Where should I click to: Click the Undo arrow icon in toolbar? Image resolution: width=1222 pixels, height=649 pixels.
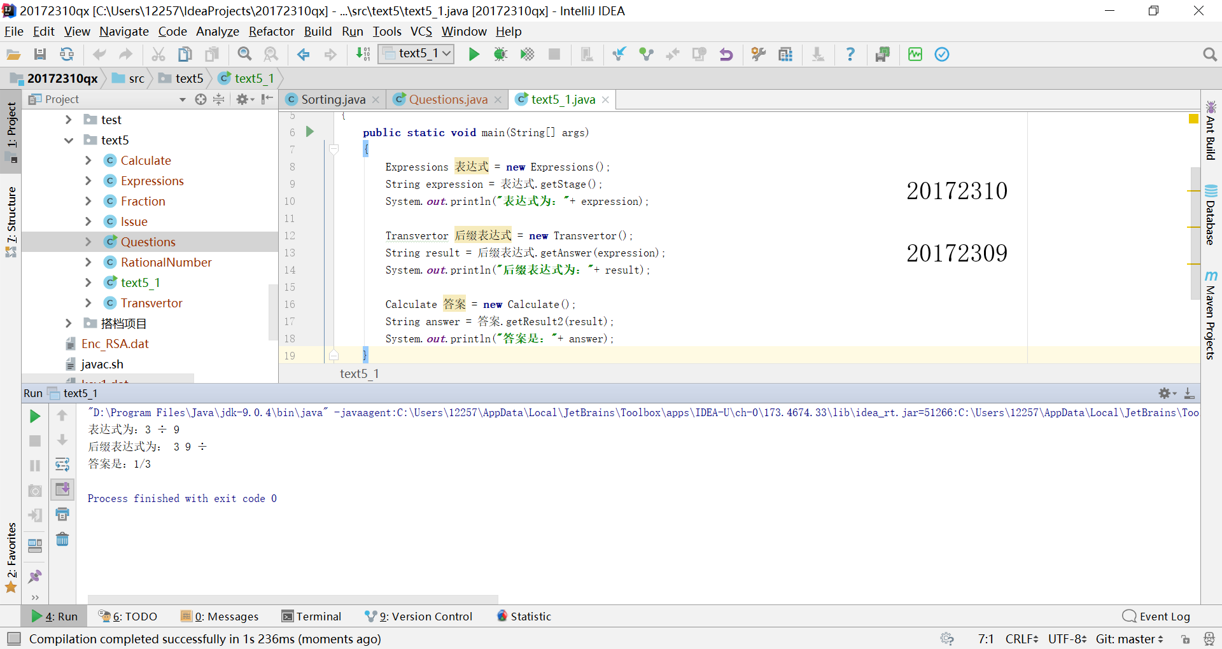point(99,55)
